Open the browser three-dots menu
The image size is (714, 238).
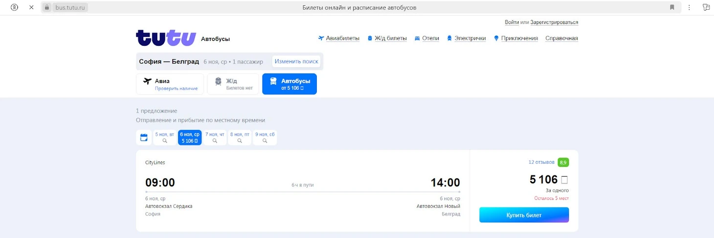click(x=689, y=7)
